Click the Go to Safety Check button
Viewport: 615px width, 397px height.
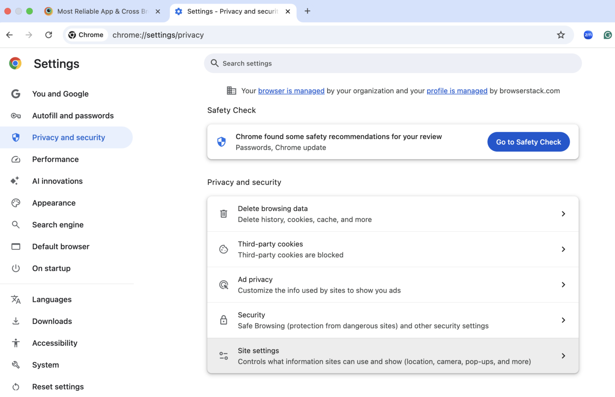click(x=529, y=142)
